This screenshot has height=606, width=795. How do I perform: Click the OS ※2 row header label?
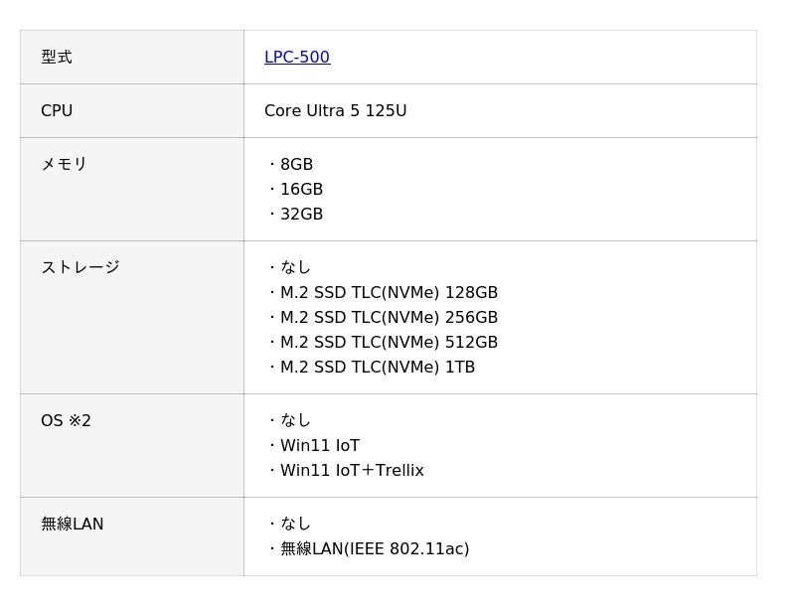66,421
